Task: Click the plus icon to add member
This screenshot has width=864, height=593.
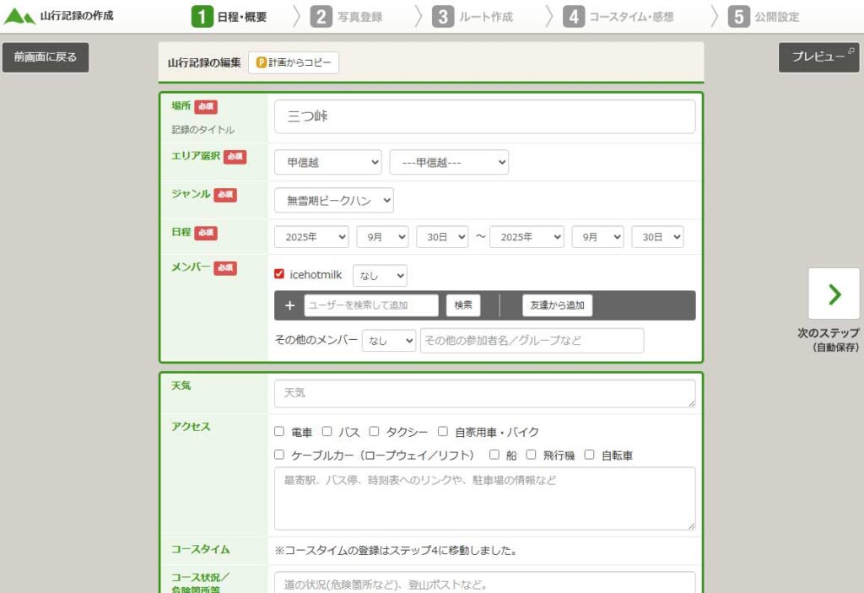Action: point(289,305)
